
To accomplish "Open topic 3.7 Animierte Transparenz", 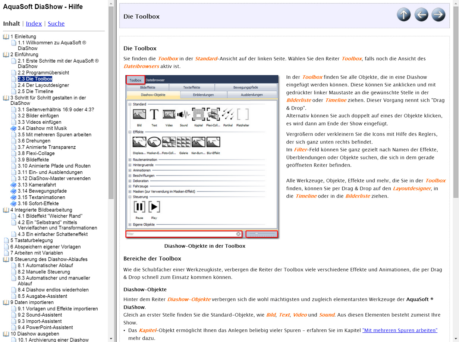I will [x=47, y=147].
